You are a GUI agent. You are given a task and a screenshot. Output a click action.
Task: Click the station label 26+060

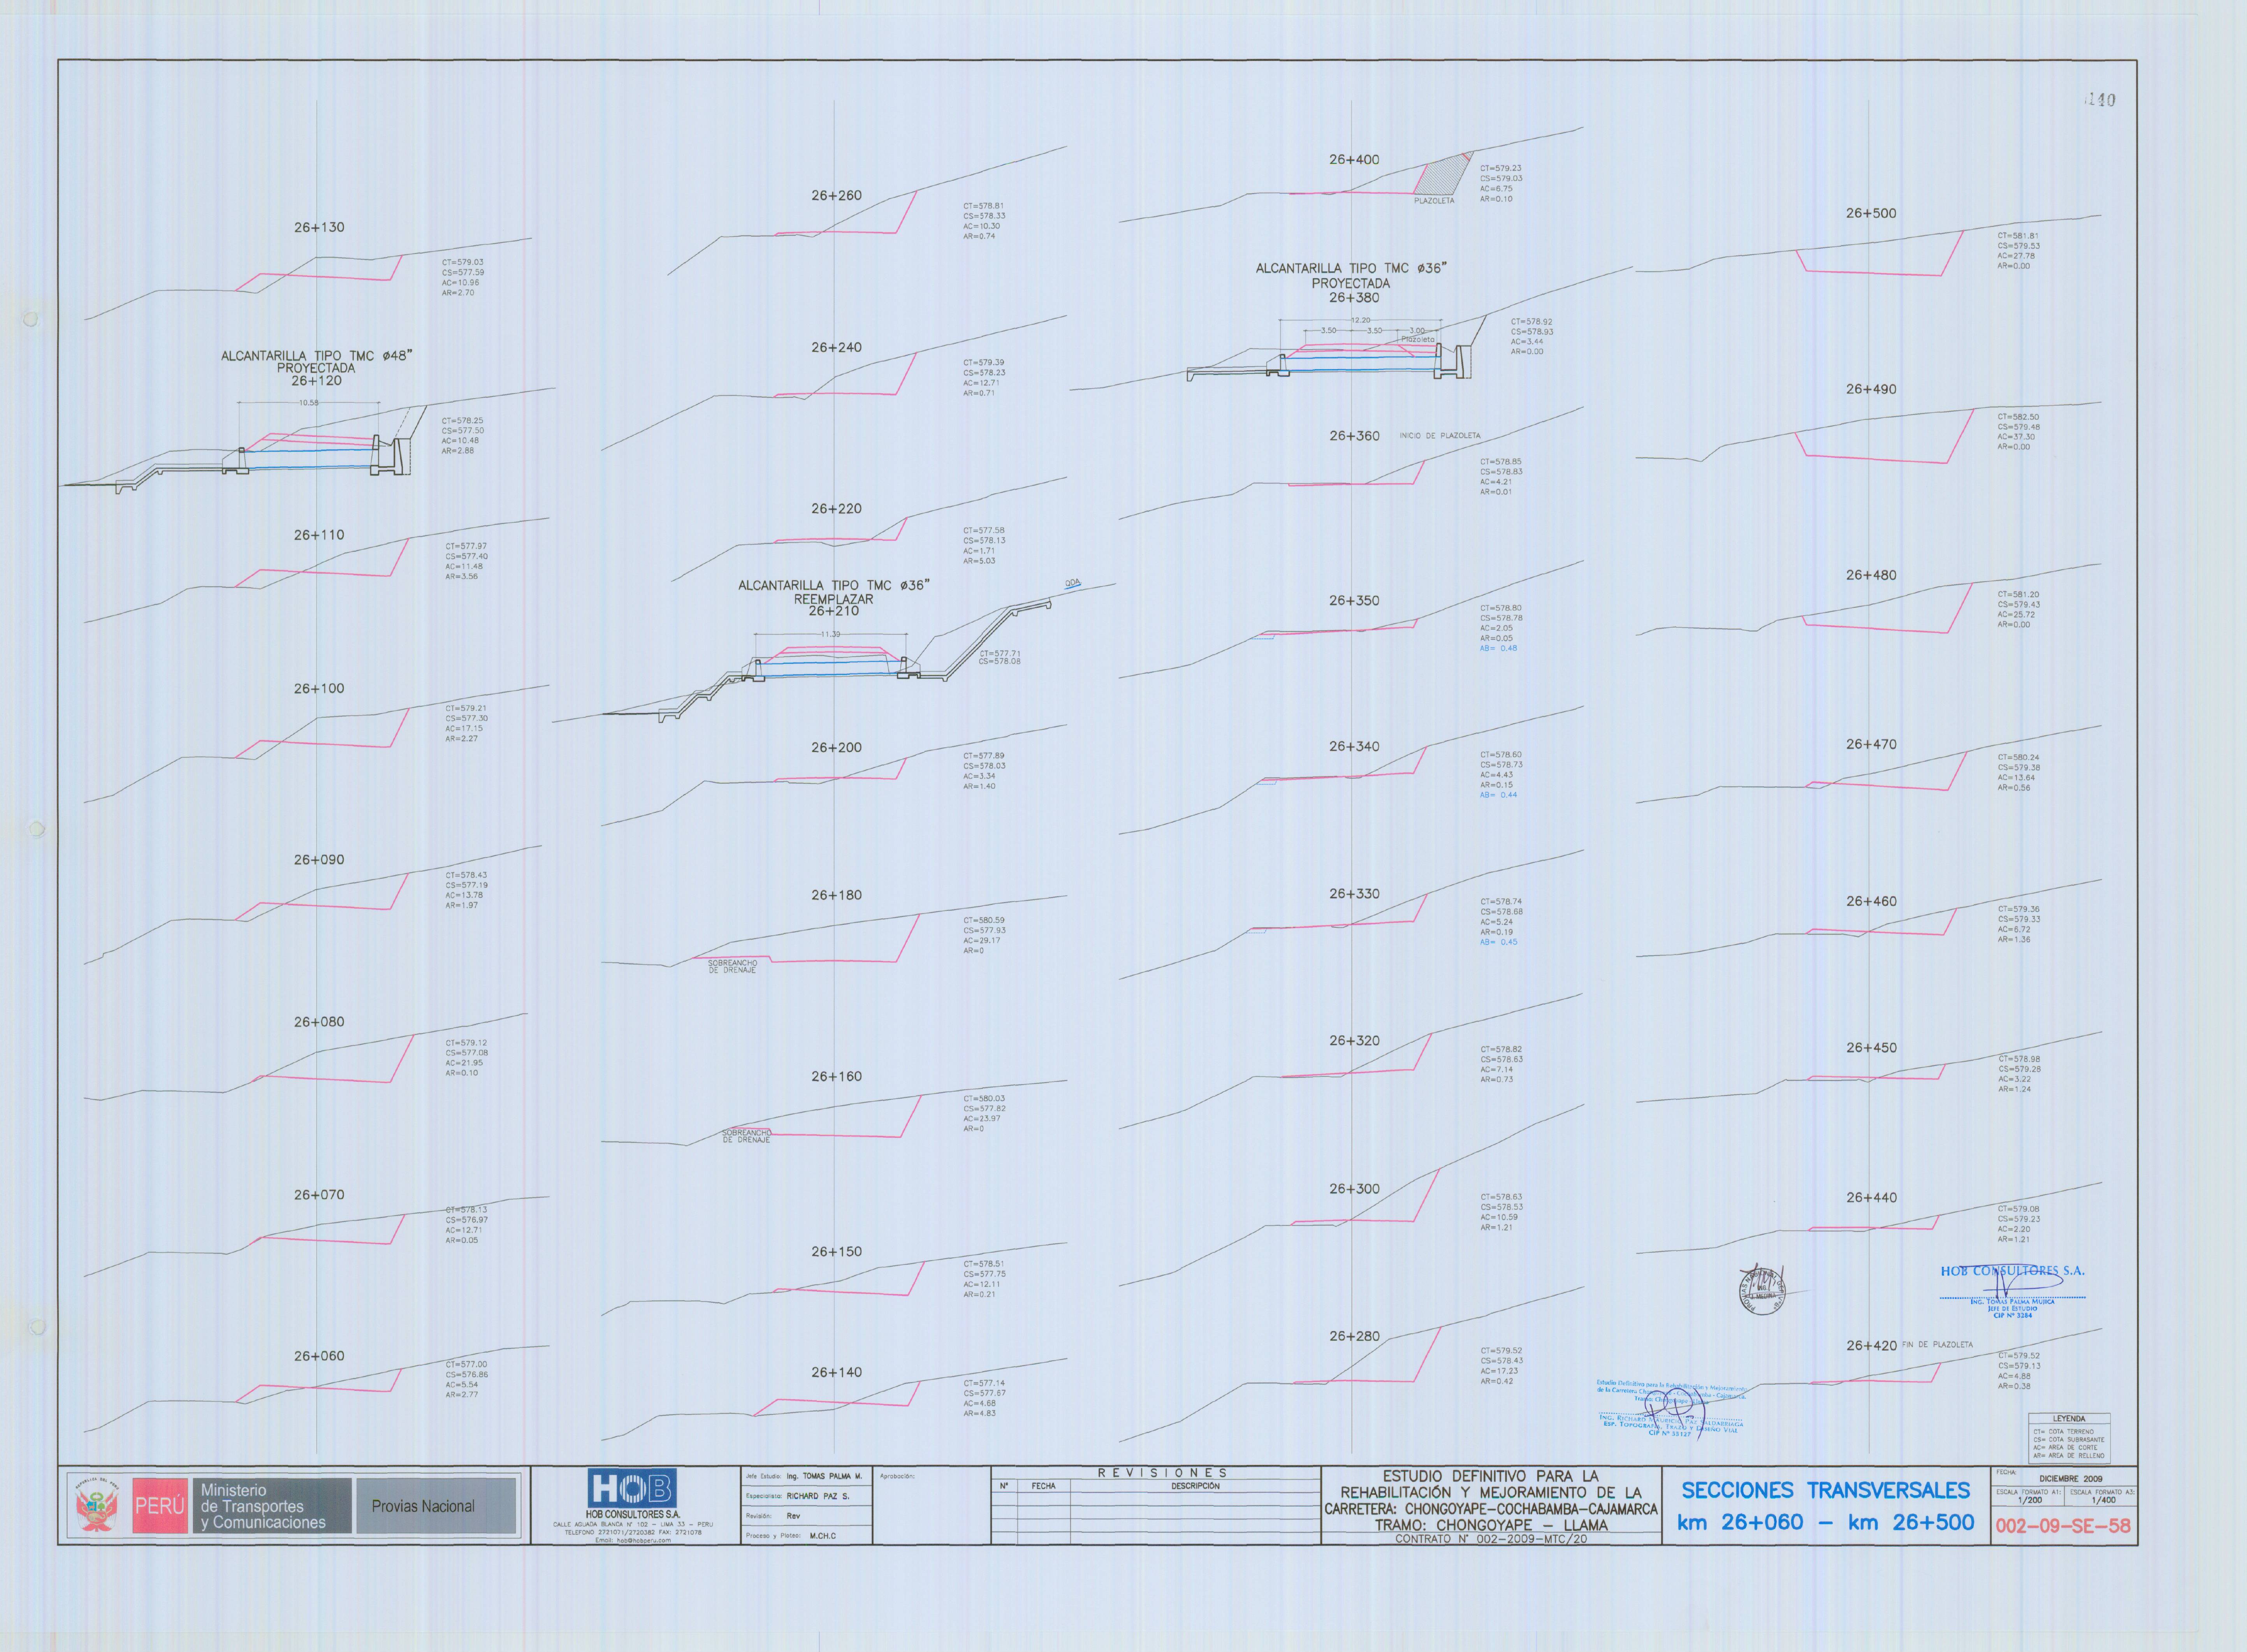pyautogui.click(x=319, y=1356)
